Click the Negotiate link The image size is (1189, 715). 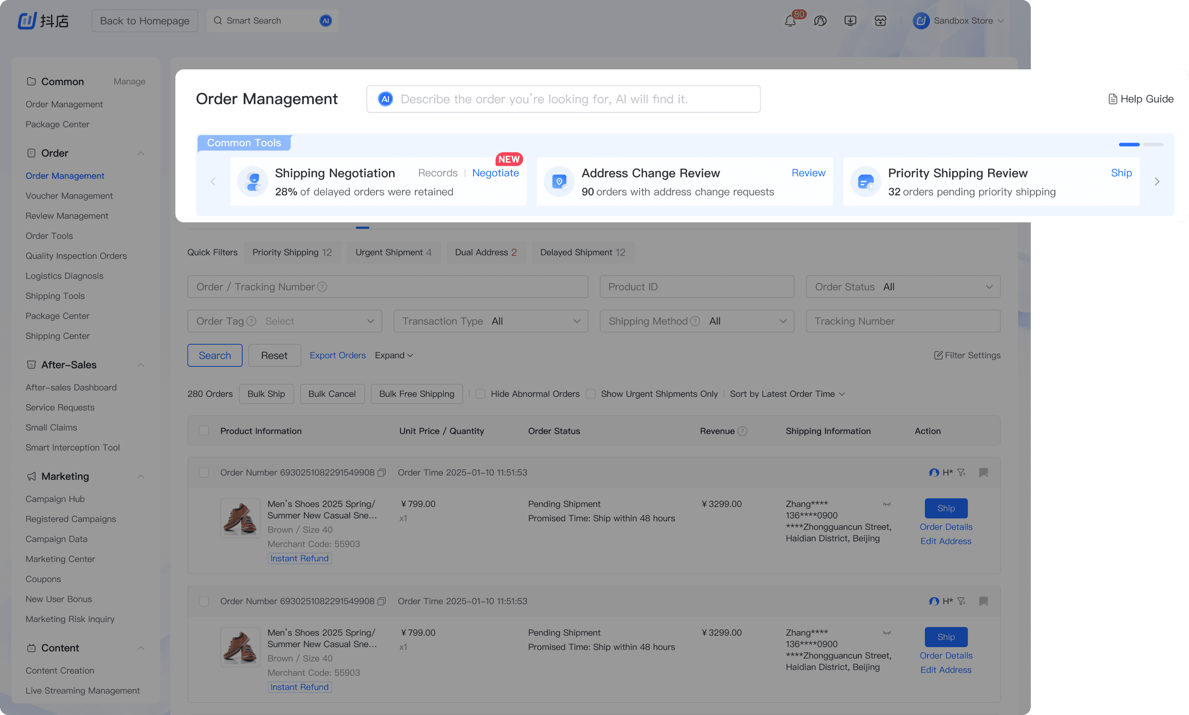(x=495, y=173)
